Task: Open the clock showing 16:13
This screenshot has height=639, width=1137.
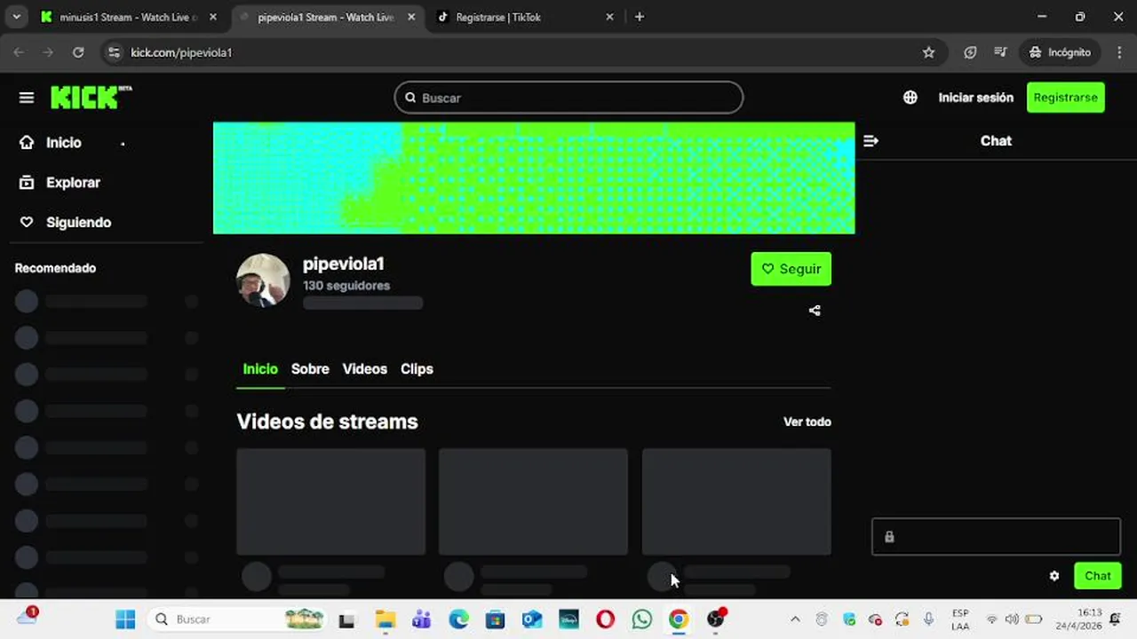Action: click(x=1077, y=619)
